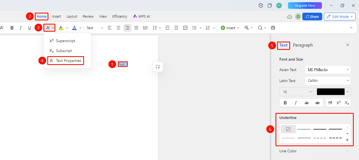Viewport: 359px width, 160px height.
Task: Open the Insert ribbon tab
Action: click(x=56, y=17)
